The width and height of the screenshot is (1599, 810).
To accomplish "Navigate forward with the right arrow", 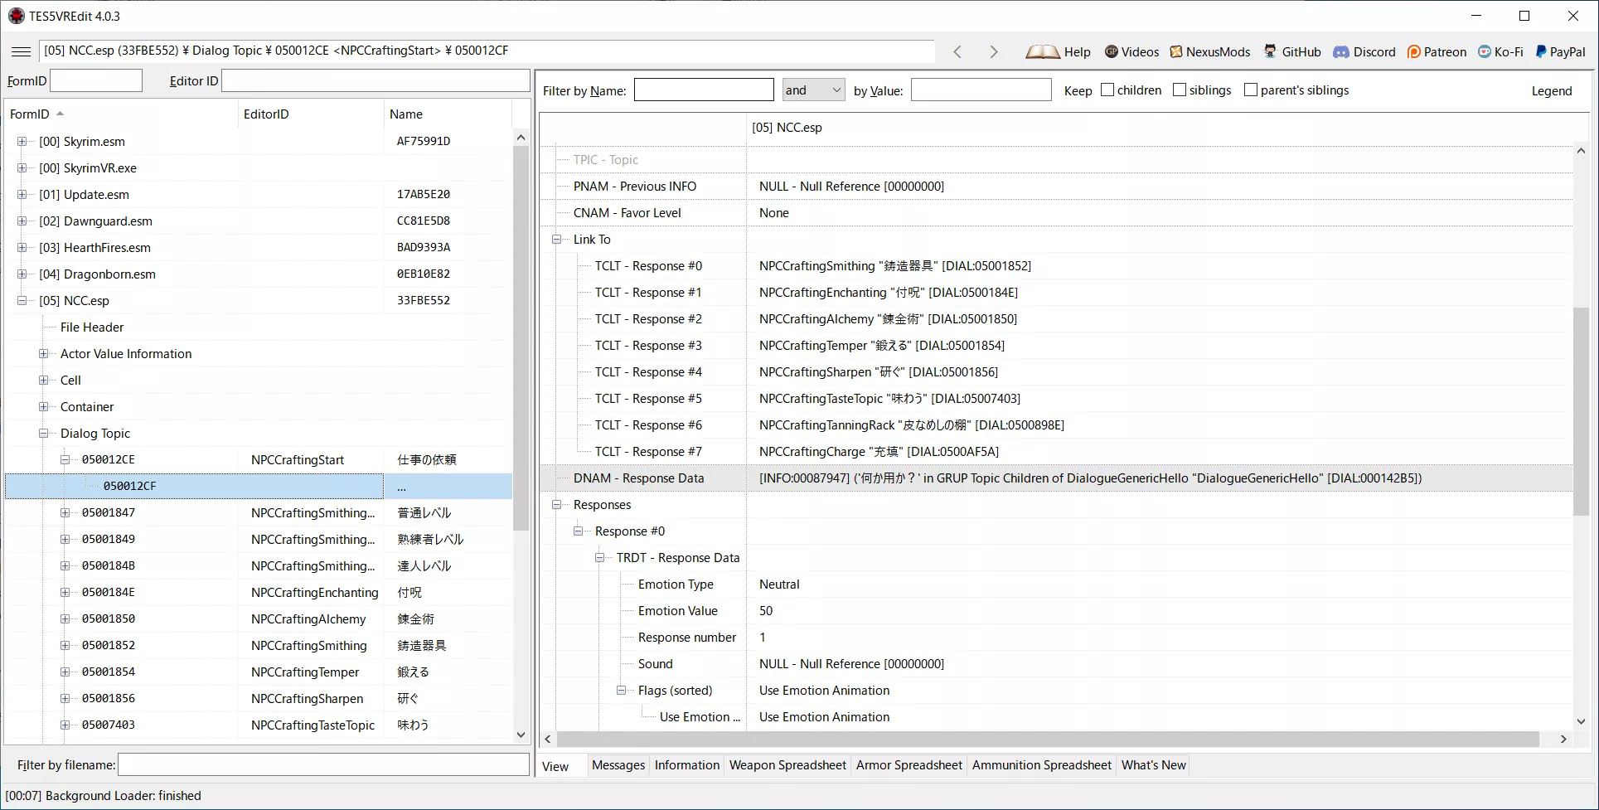I will point(993,51).
